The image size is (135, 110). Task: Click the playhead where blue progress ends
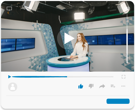pyautogui.click(x=67, y=77)
